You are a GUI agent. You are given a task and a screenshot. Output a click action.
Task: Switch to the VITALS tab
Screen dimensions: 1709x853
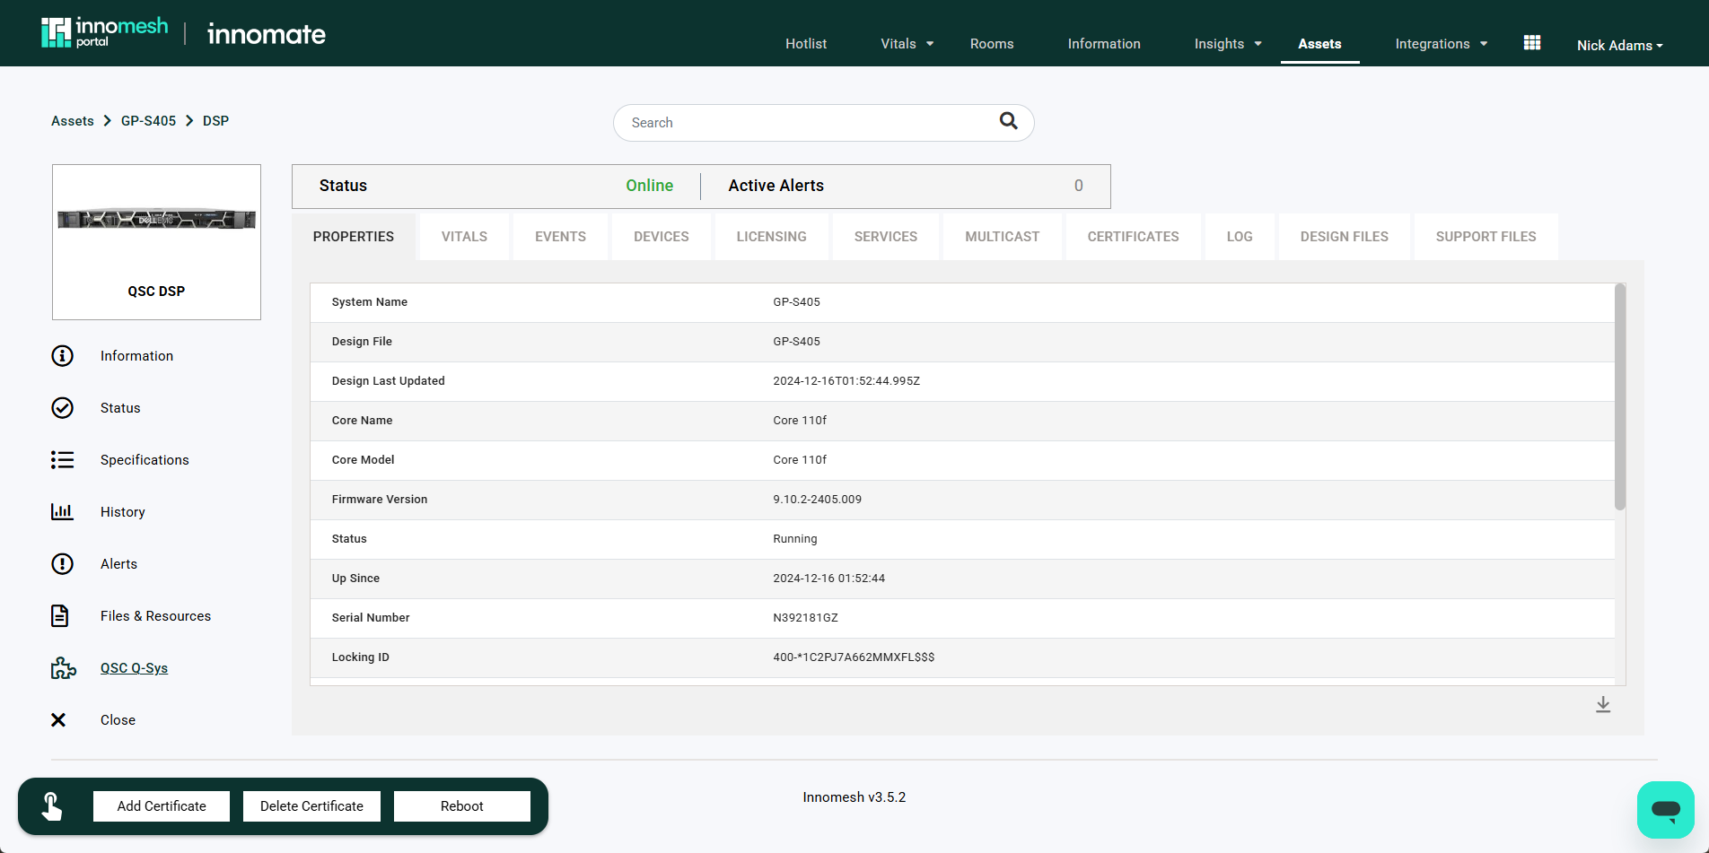pos(464,237)
